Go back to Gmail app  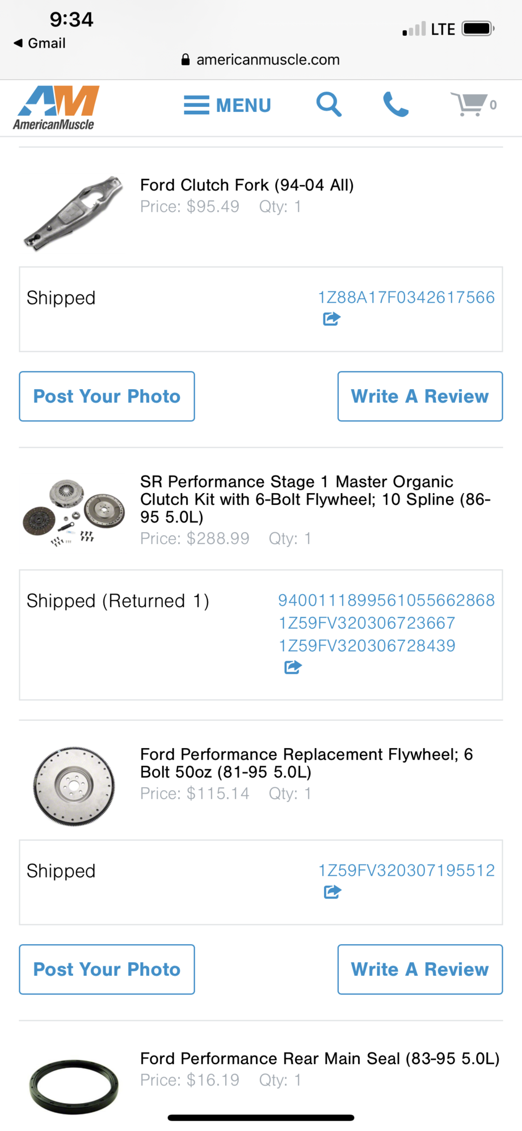click(40, 43)
